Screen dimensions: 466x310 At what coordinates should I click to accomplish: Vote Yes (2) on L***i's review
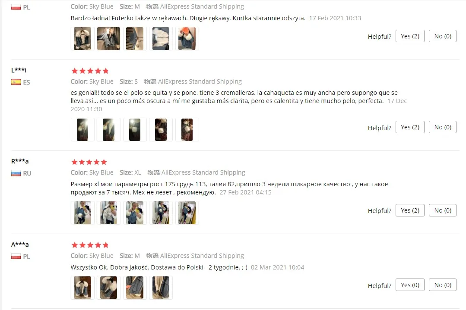tap(410, 127)
